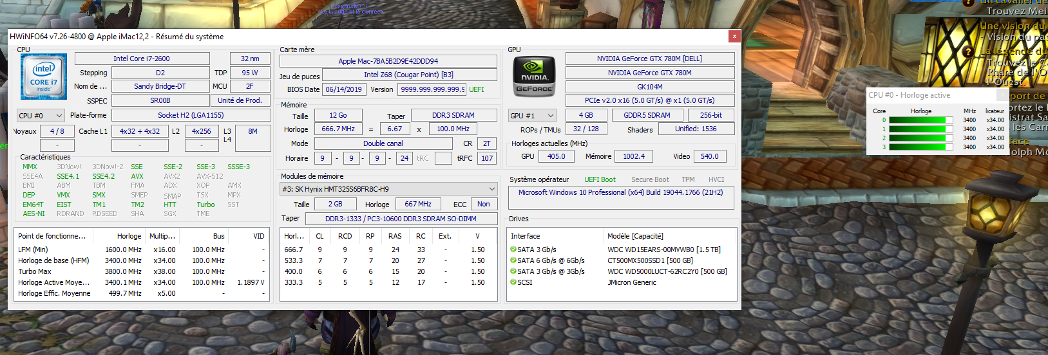Image resolution: width=1048 pixels, height=355 pixels.
Task: Click the Unité de Prod. field
Action: click(x=240, y=100)
